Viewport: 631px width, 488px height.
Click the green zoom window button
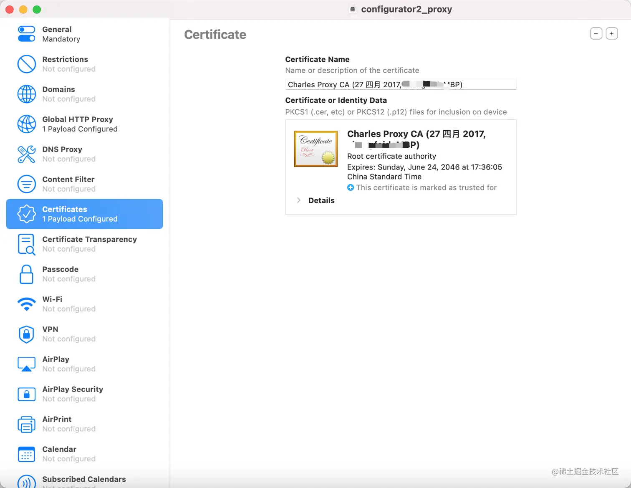coord(37,9)
